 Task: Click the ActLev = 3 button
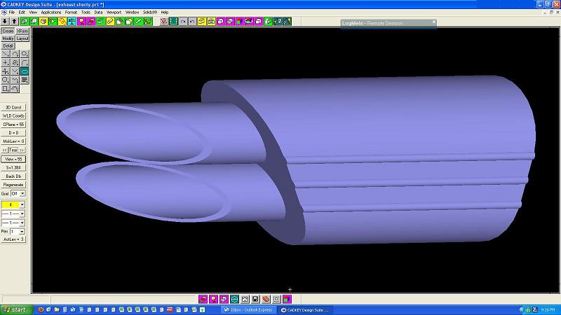click(x=13, y=239)
